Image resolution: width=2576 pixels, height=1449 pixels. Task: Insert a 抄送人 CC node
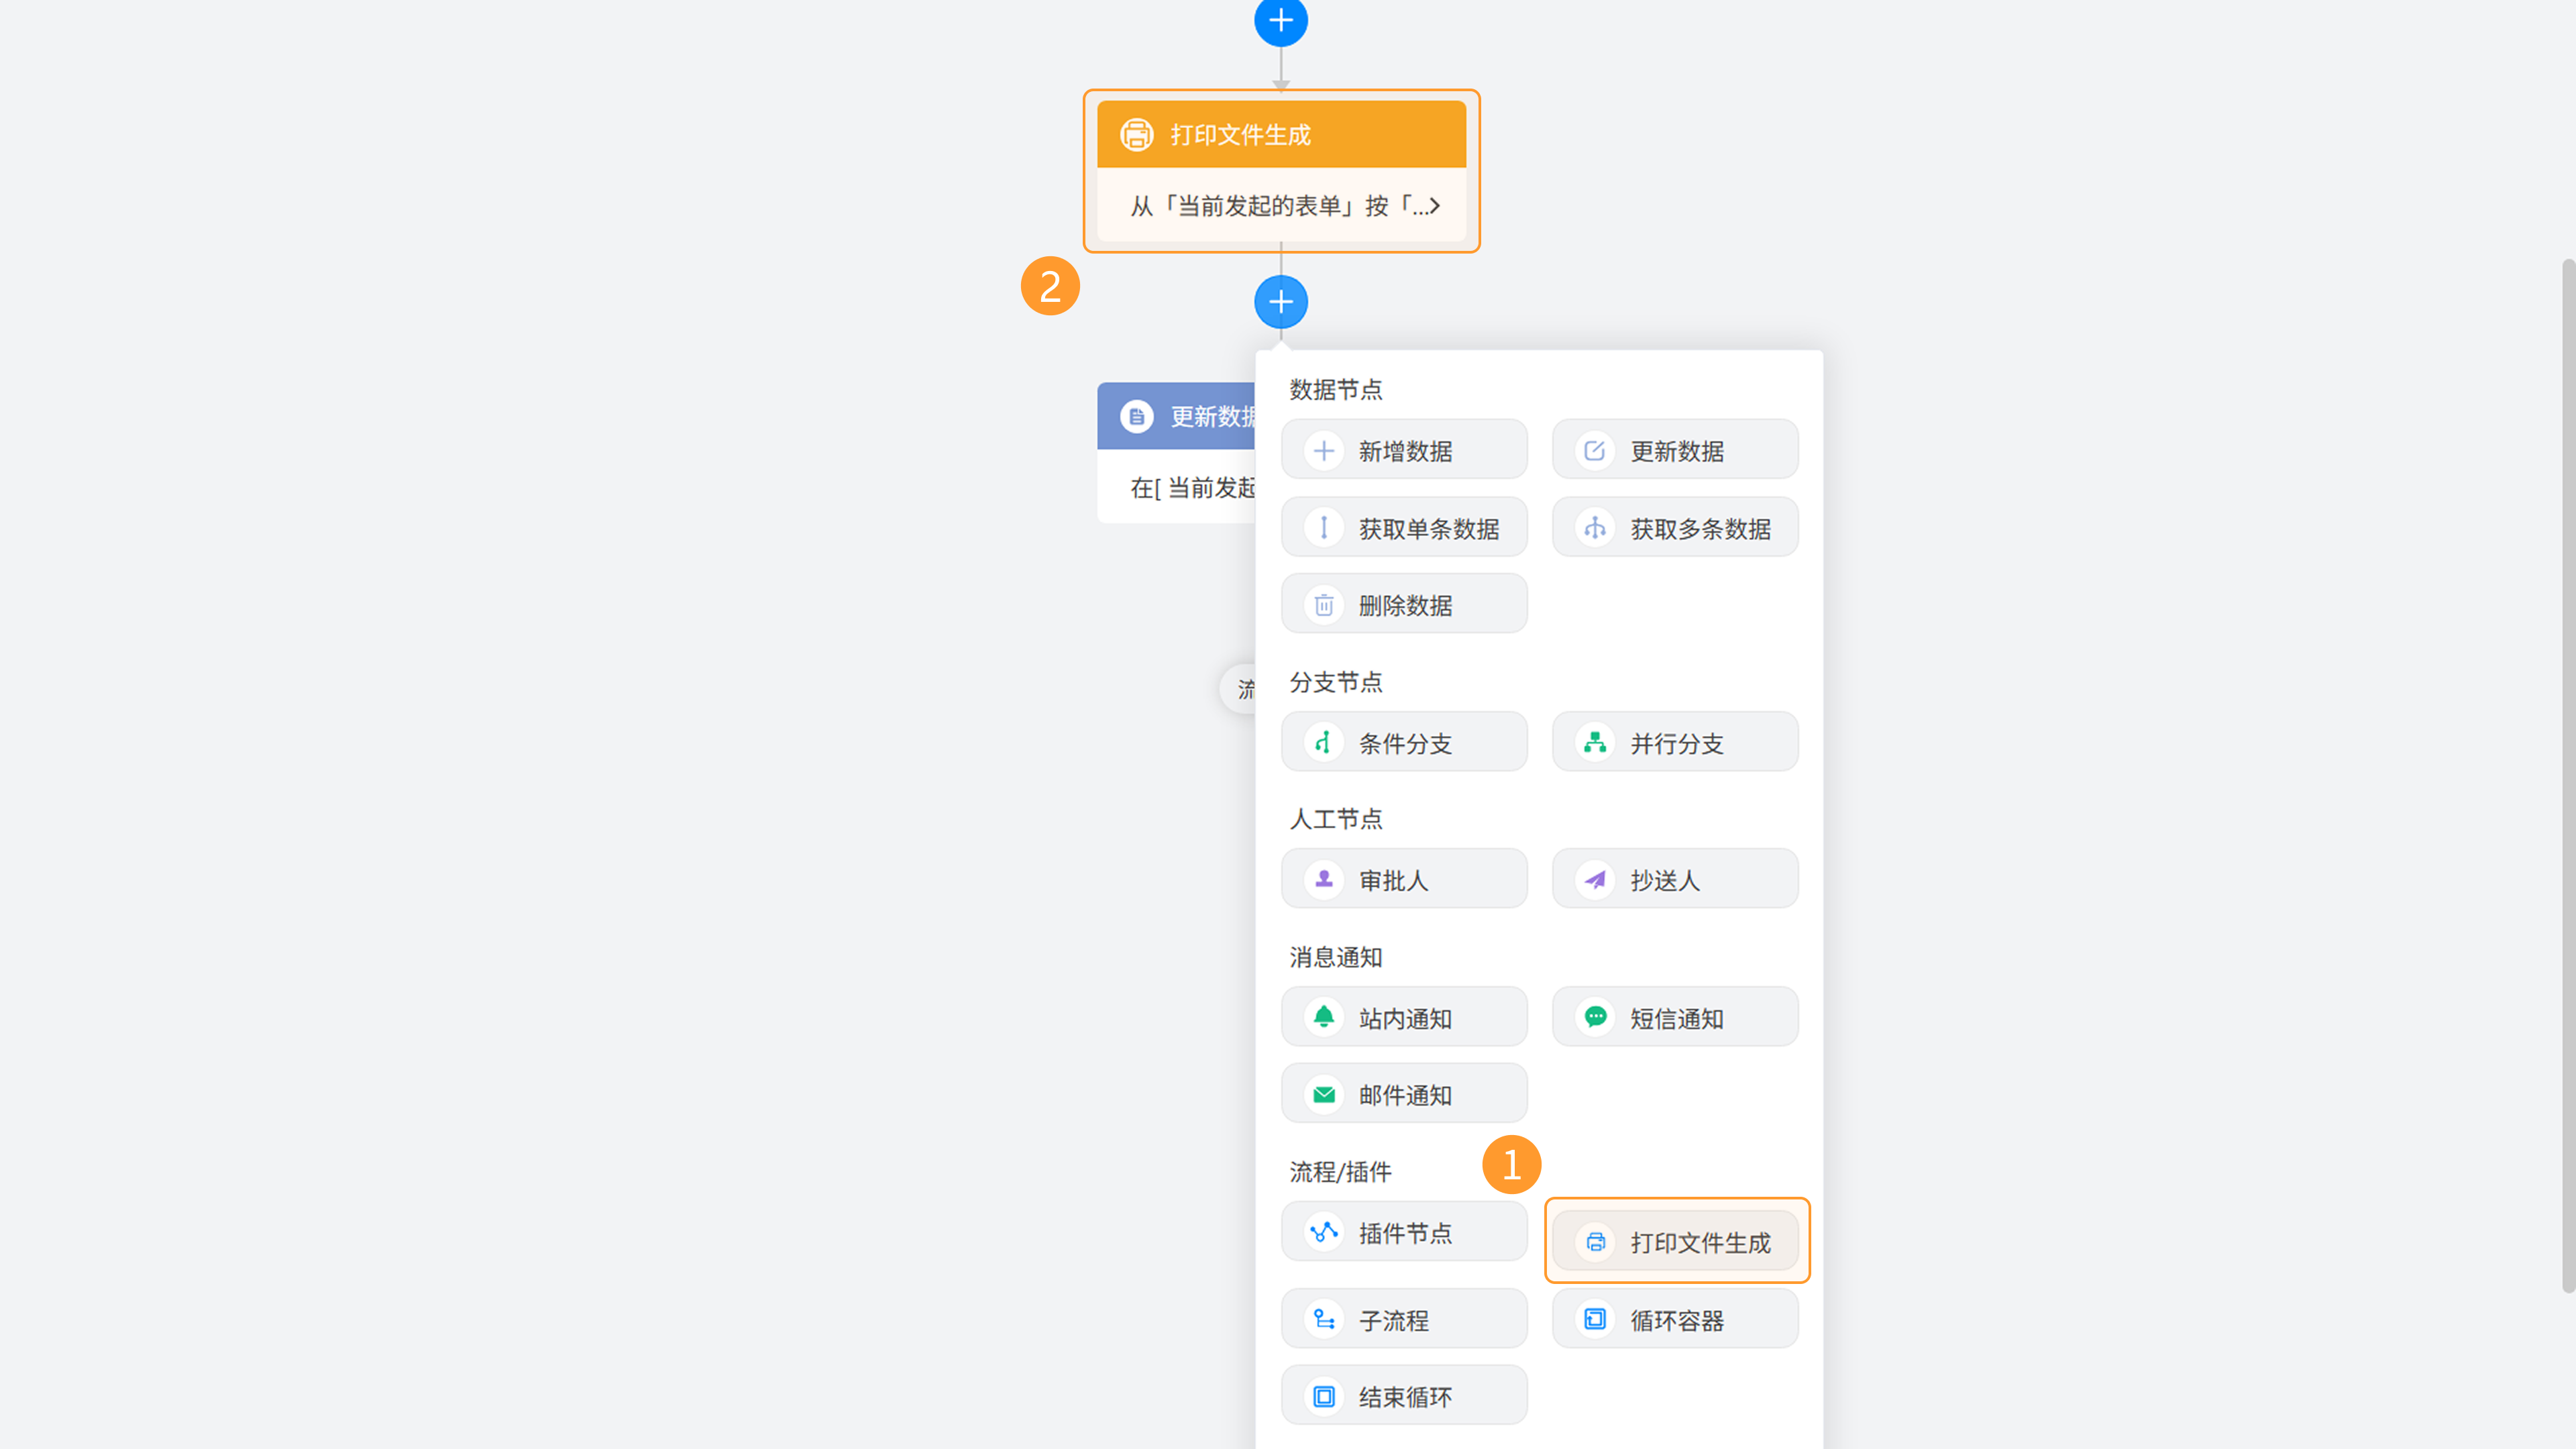tap(1675, 879)
